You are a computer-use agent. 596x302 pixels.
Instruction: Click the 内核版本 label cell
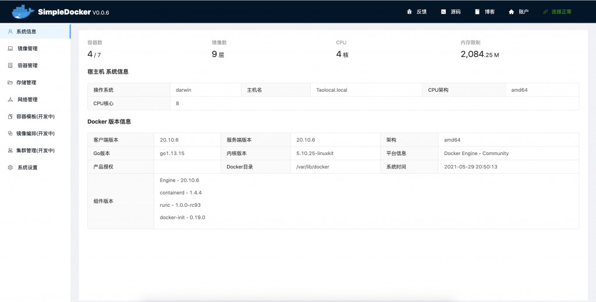pyautogui.click(x=256, y=153)
